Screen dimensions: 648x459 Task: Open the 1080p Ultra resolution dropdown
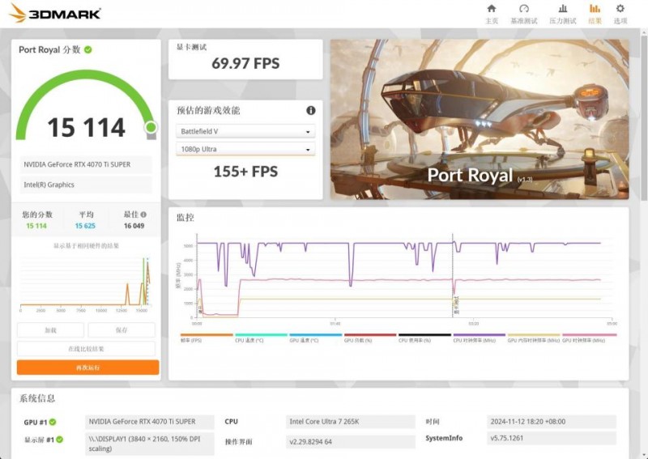(245, 149)
